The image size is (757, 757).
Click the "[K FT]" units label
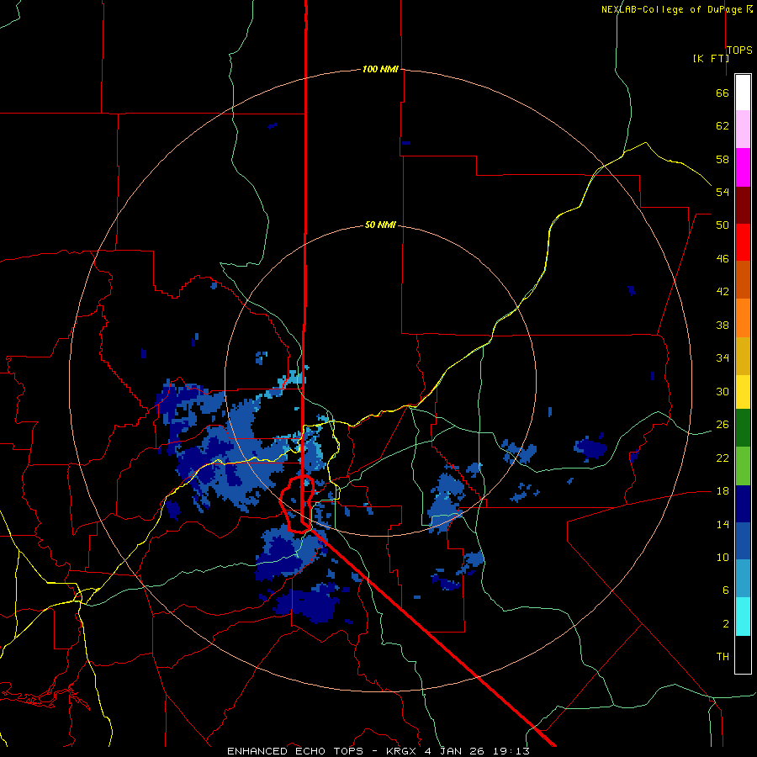[711, 58]
